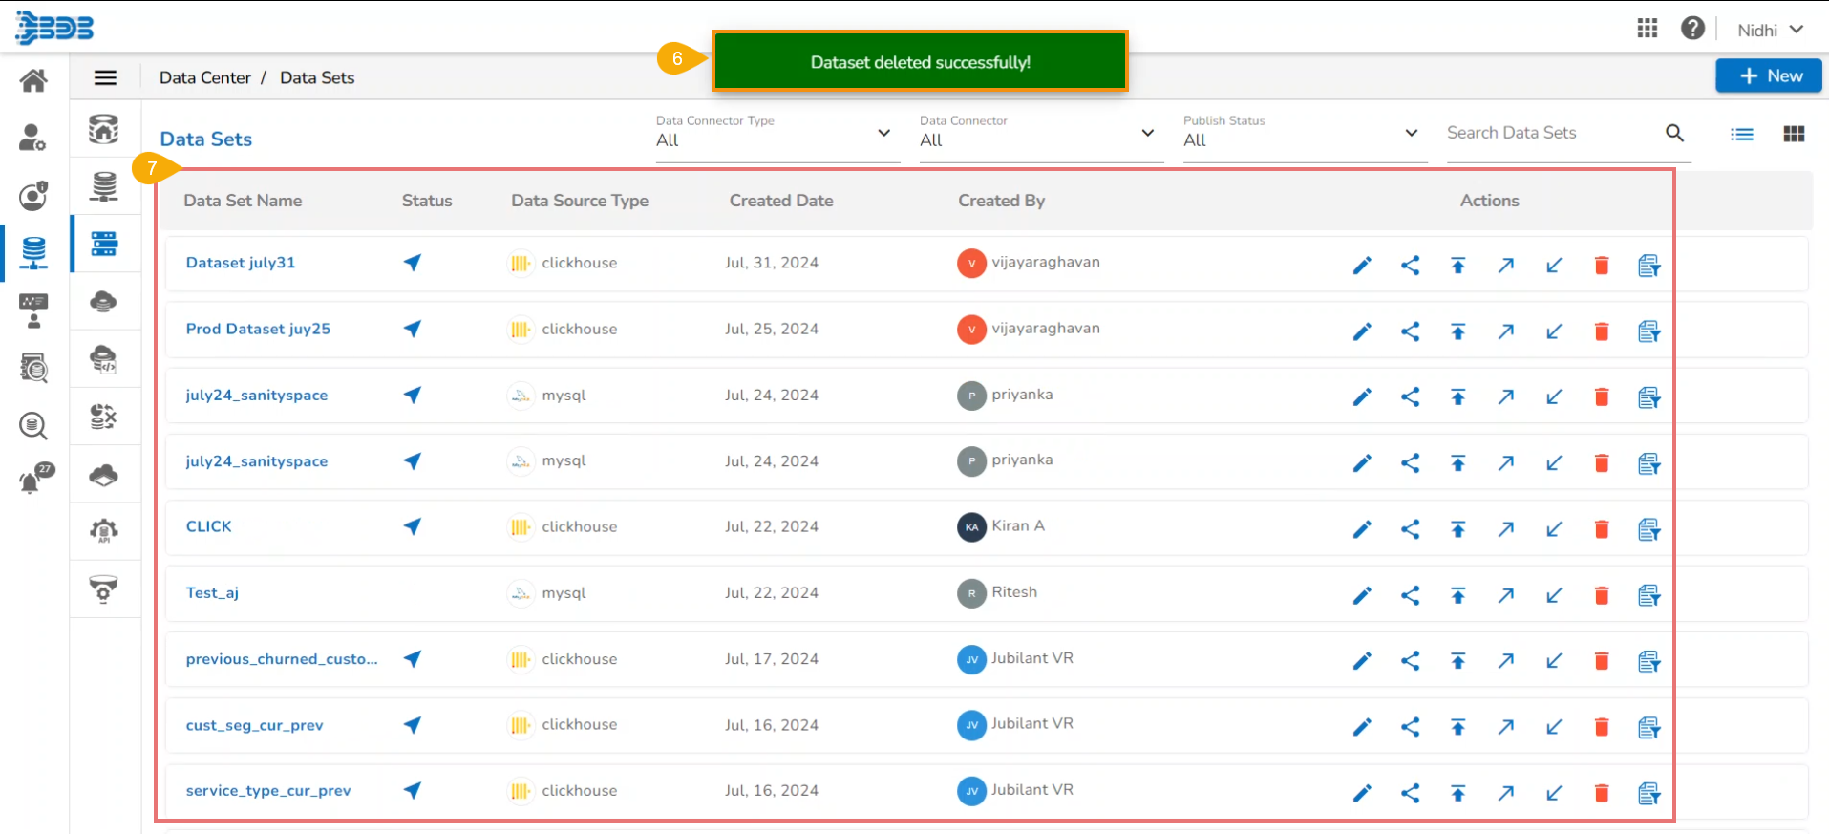Go to home via sidebar house icon
The width and height of the screenshot is (1829, 834).
(x=33, y=80)
